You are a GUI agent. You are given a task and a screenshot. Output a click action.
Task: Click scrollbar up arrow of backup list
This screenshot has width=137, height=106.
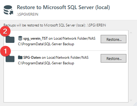point(131,33)
